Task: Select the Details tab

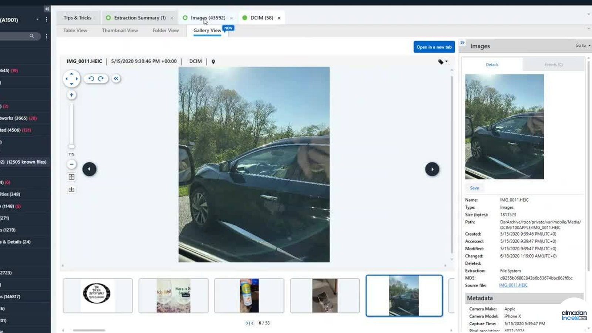Action: tap(492, 64)
